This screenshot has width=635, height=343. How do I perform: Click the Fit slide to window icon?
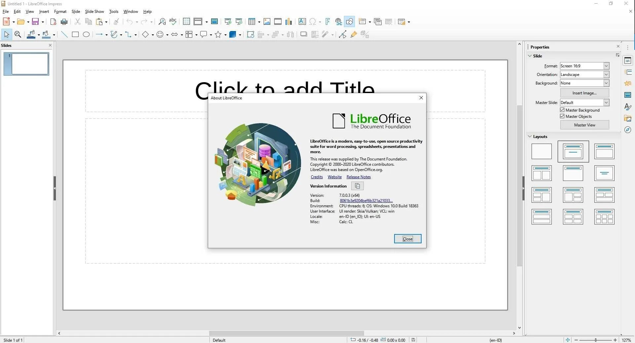[x=568, y=340]
